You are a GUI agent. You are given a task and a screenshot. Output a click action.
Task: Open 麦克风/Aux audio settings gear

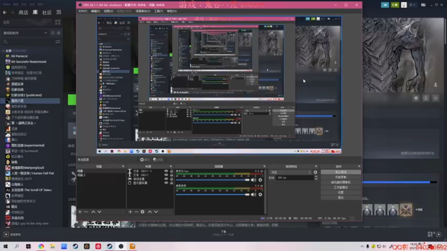point(260,180)
